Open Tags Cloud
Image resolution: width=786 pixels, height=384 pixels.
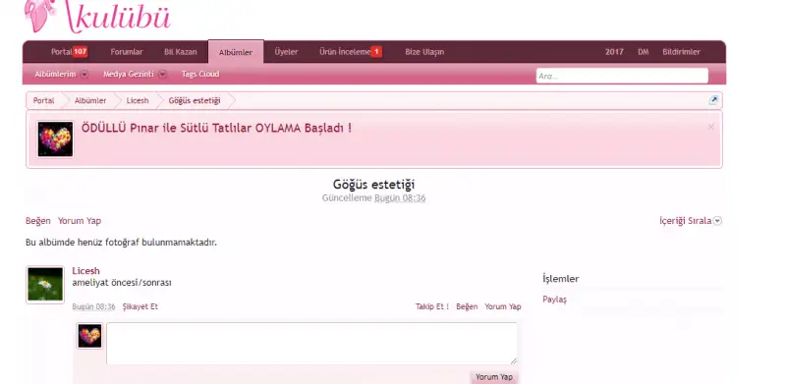tap(200, 75)
